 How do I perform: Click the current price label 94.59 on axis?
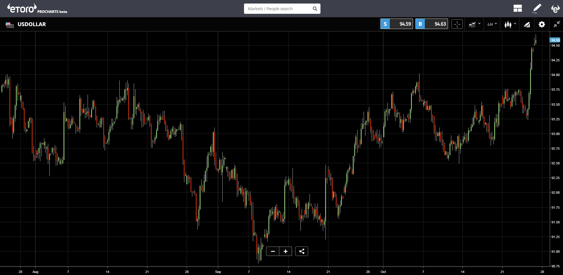click(555, 40)
